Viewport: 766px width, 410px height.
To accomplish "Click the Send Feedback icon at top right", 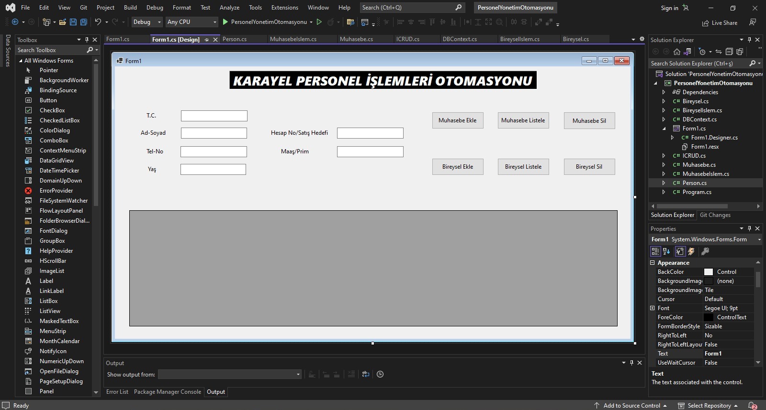I will click(x=753, y=22).
